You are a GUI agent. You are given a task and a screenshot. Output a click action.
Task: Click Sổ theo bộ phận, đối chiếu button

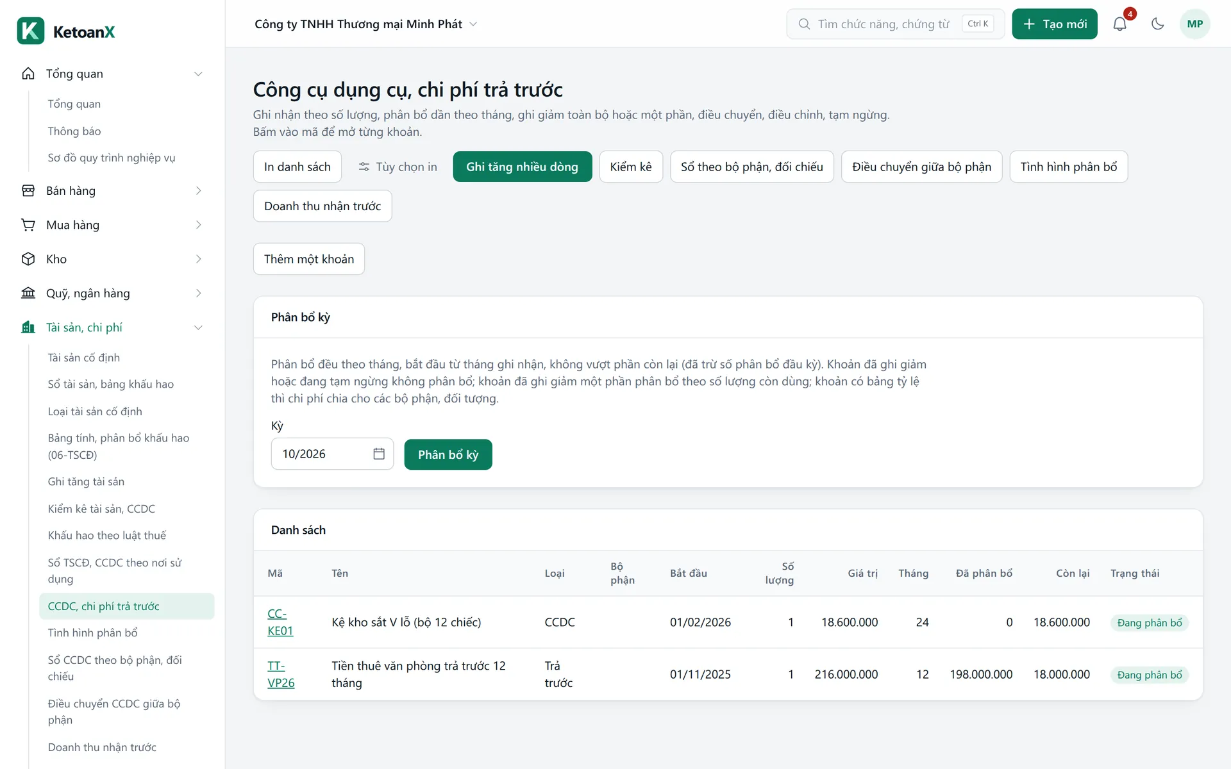click(752, 167)
